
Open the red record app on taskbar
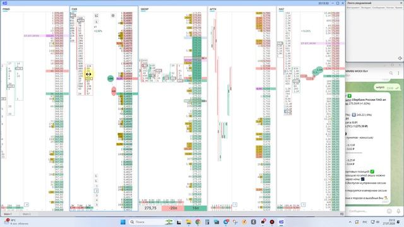(x=272, y=222)
